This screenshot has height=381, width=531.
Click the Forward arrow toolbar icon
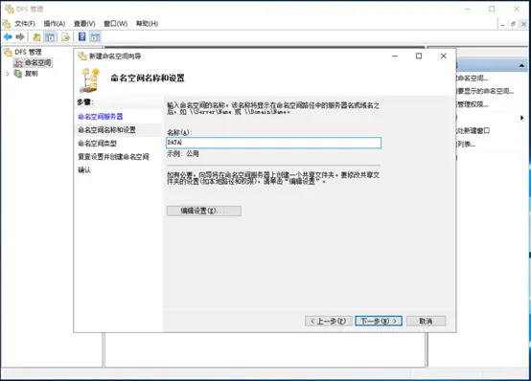pos(20,37)
